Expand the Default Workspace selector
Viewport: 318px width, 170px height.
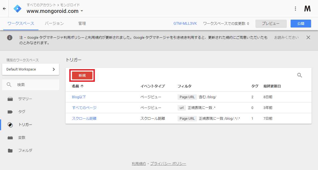coord(31,69)
